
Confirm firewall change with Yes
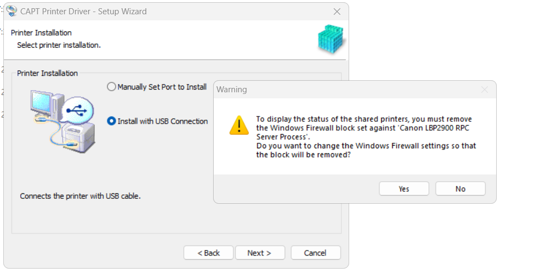pyautogui.click(x=404, y=188)
